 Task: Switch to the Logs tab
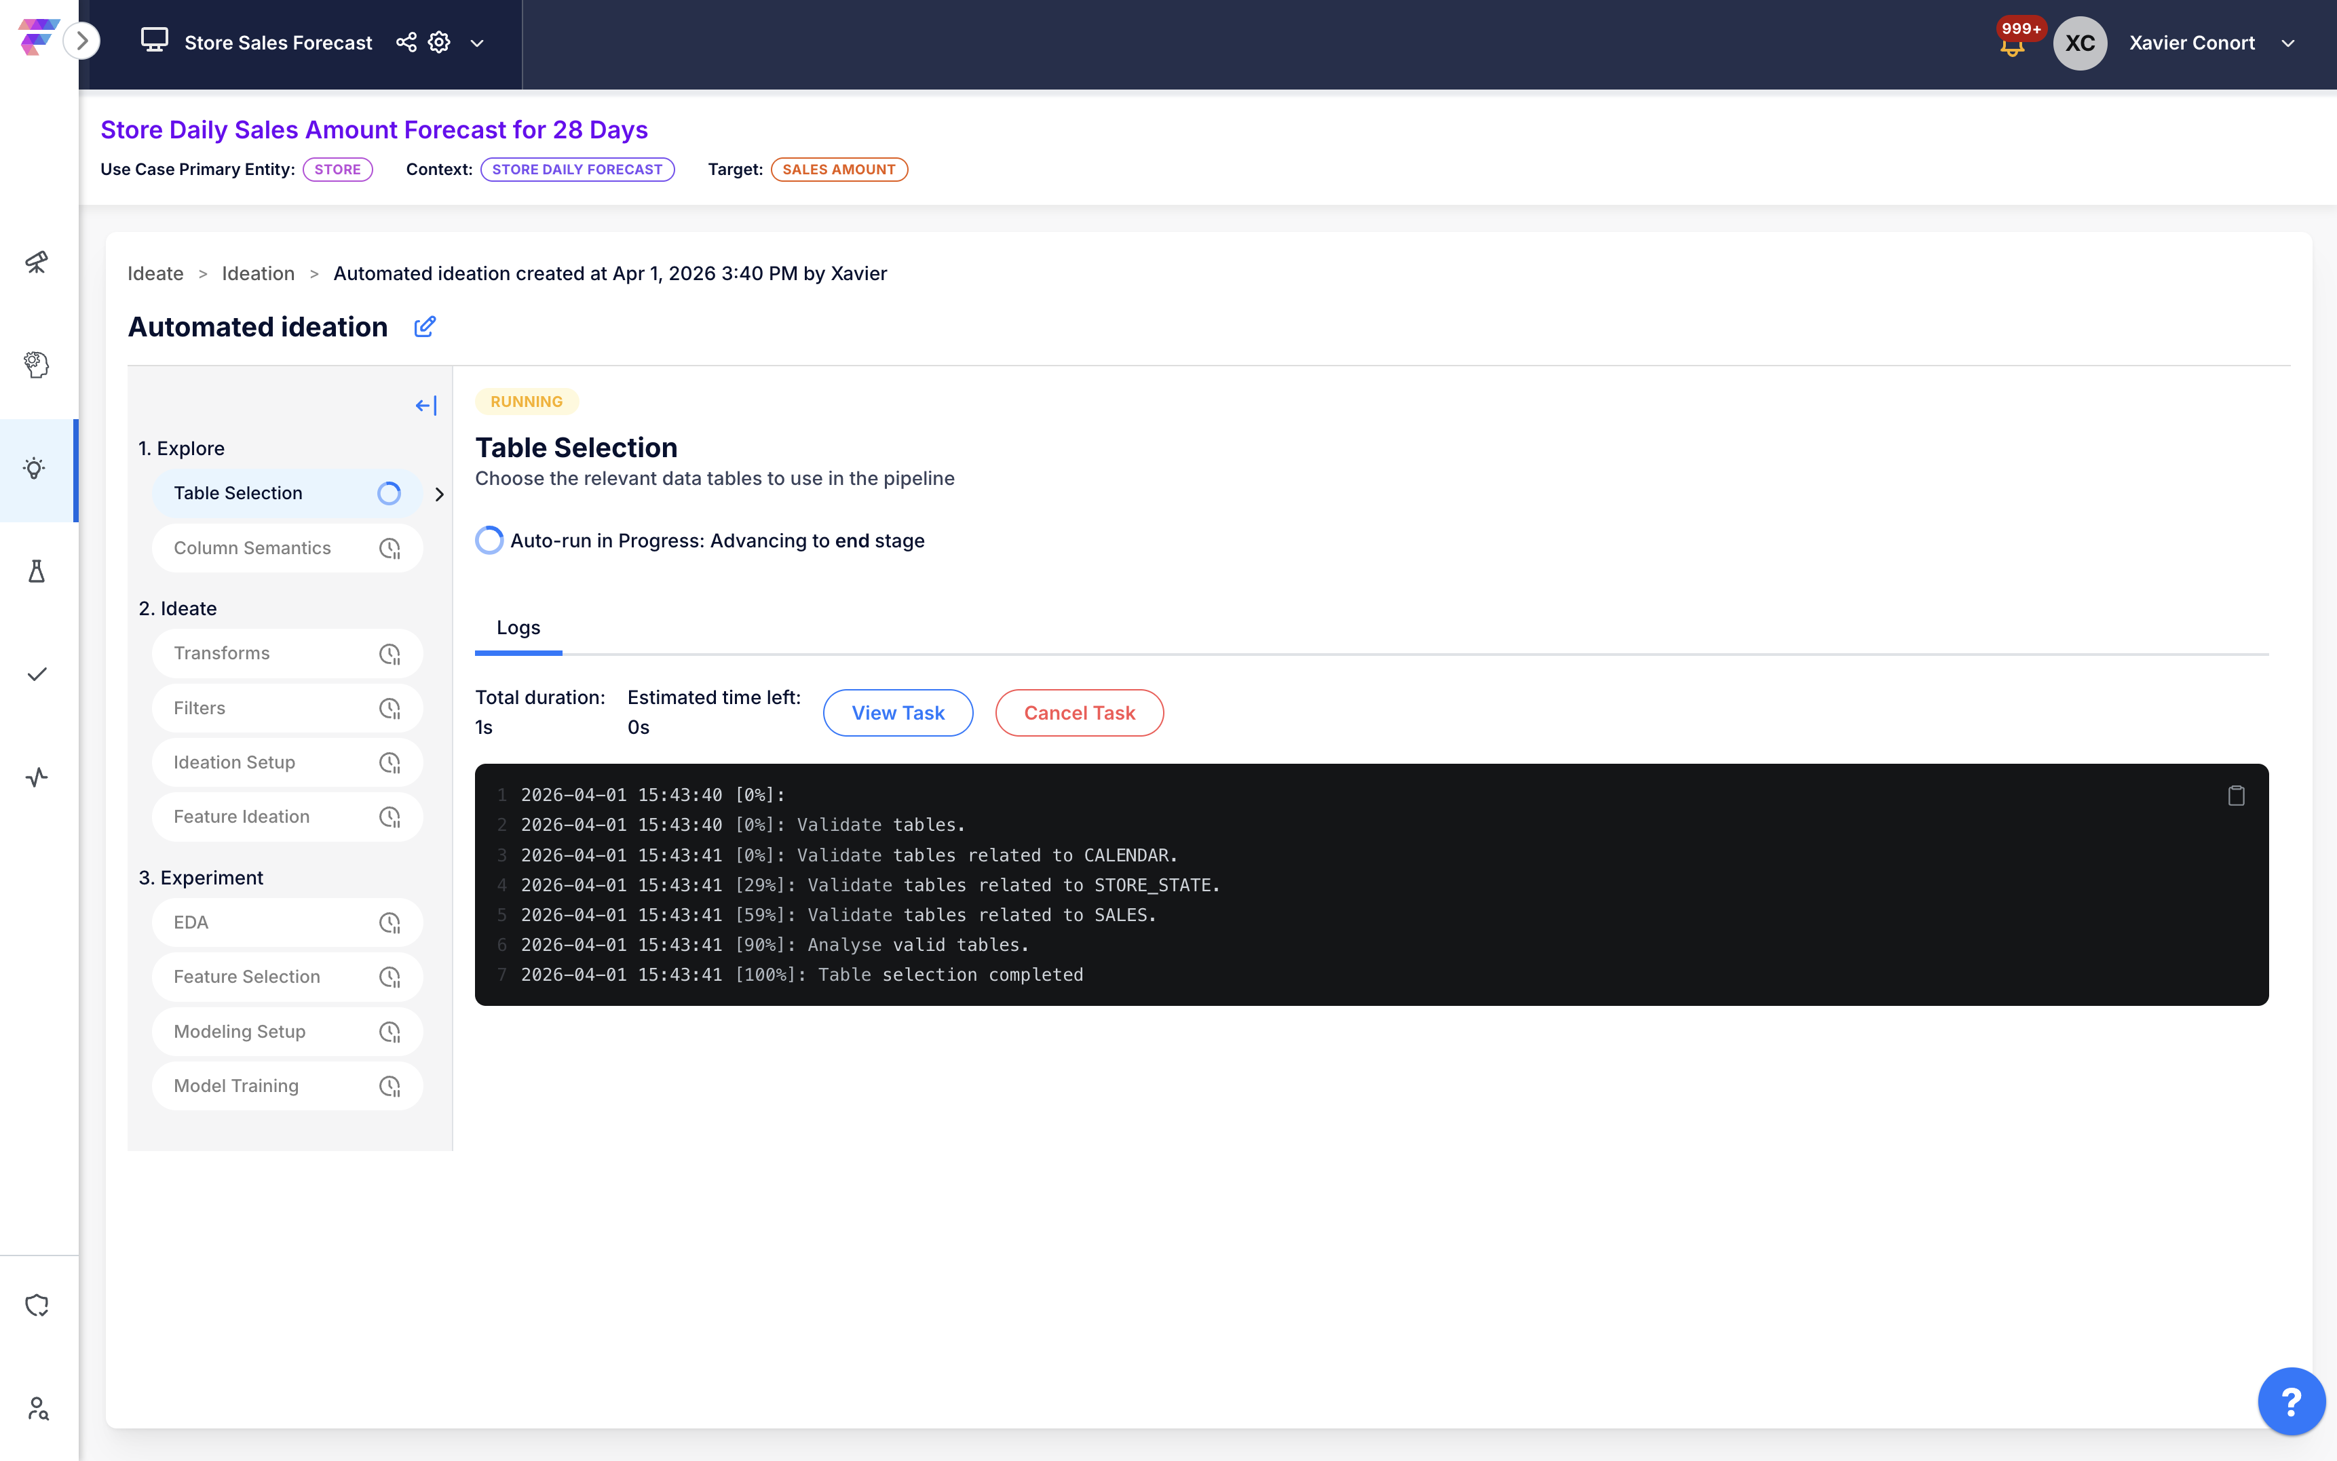pos(518,628)
